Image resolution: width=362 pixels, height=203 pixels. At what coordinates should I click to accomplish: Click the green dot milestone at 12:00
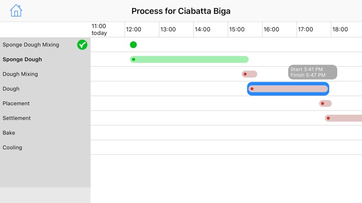click(x=133, y=45)
